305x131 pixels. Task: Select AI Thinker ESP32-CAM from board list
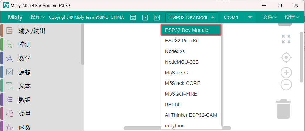click(x=191, y=115)
